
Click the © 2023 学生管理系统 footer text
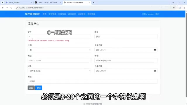(93, 104)
